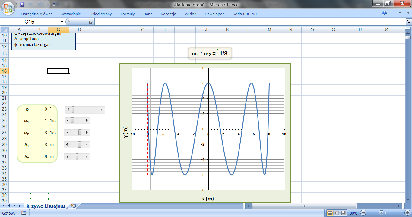Increase ω1 with right arrow
Screen dimensions: 412x217
point(87,121)
